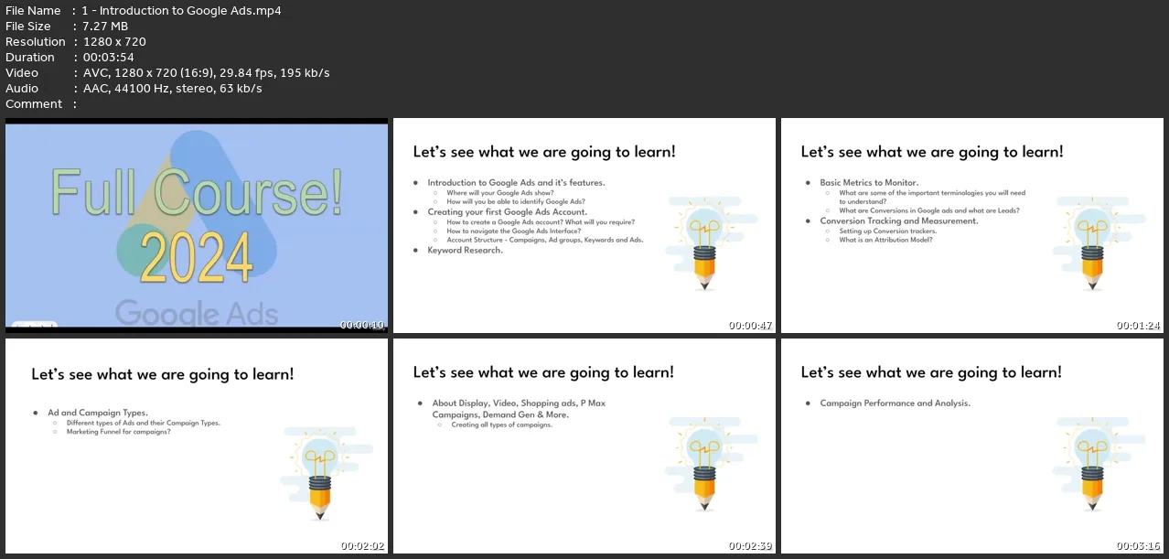Click the file name '1 - Introduction to Google Ads.mp4'

[x=182, y=11]
